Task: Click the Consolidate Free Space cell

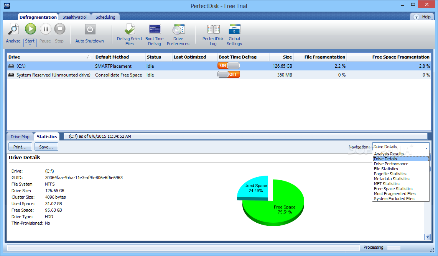Action: (x=119, y=75)
